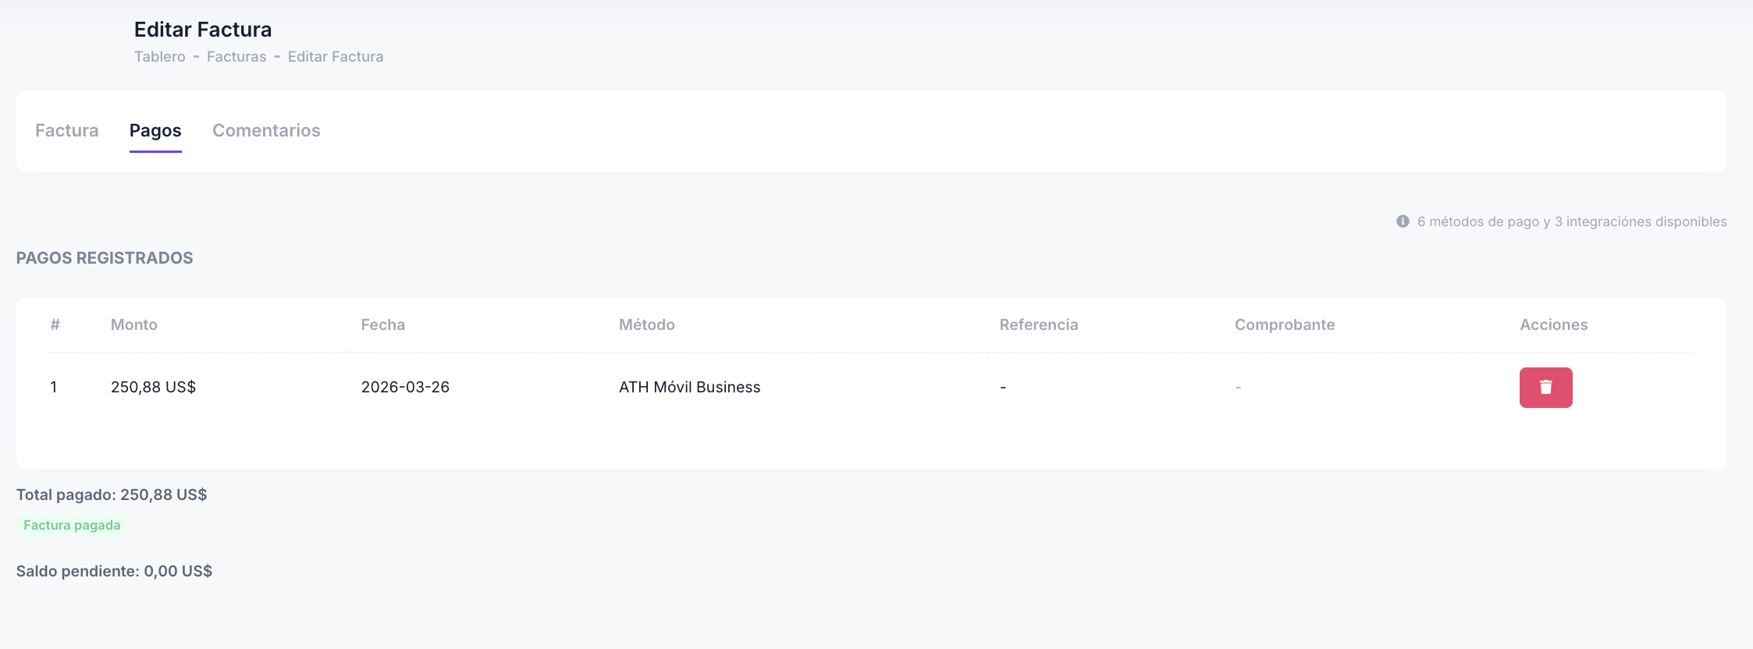Click the Monto column header
This screenshot has height=649, width=1753.
click(x=134, y=324)
